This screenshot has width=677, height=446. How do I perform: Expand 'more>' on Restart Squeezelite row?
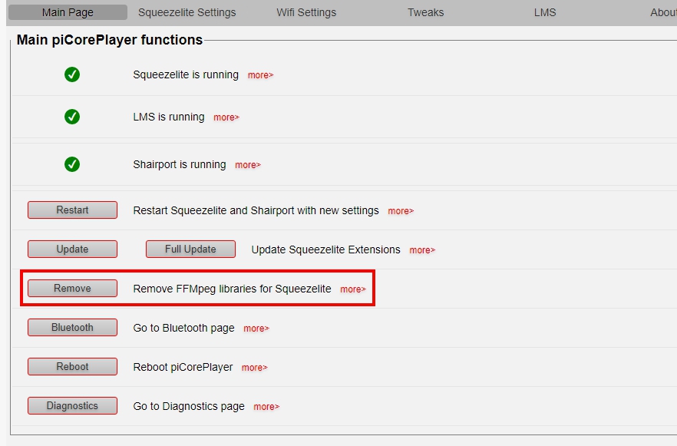pos(400,211)
